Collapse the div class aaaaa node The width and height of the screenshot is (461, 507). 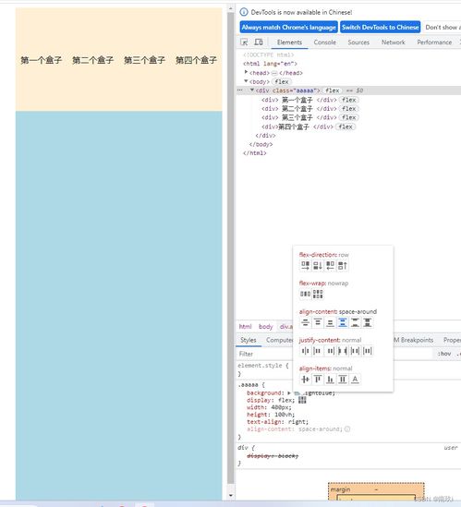(x=252, y=90)
